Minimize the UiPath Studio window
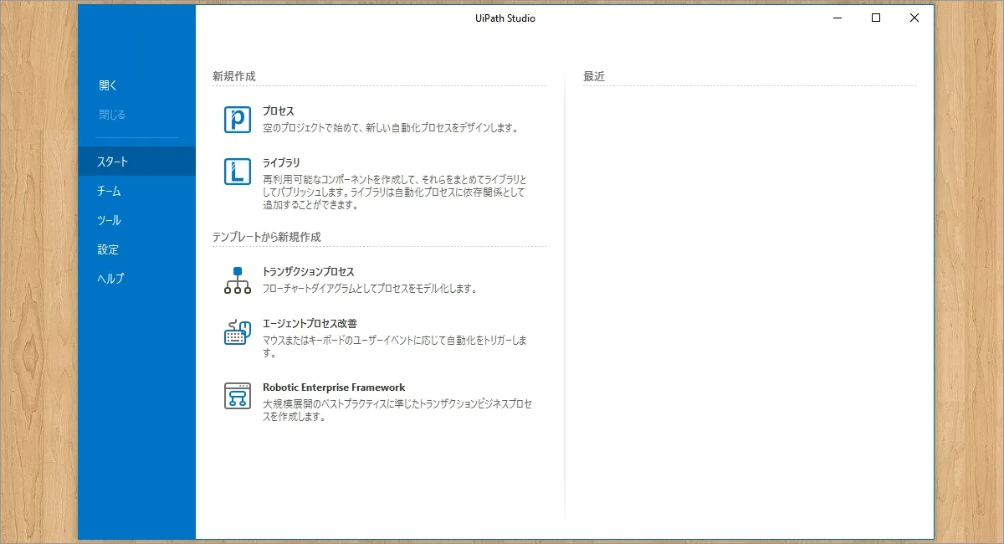This screenshot has height=544, width=1004. (838, 18)
